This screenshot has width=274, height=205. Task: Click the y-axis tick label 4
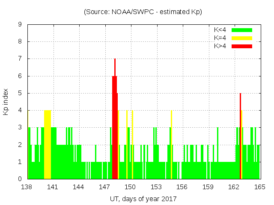[20, 111]
